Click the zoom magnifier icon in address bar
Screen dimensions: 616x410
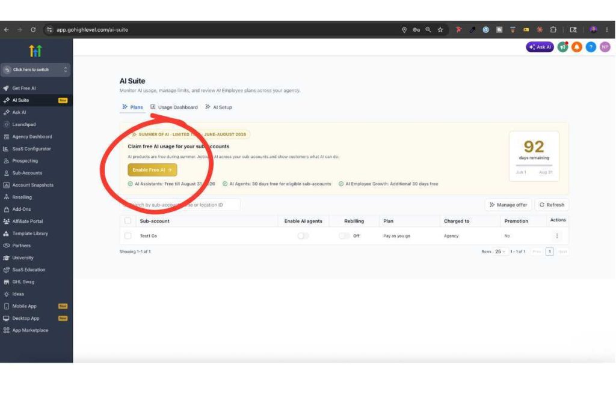[428, 30]
